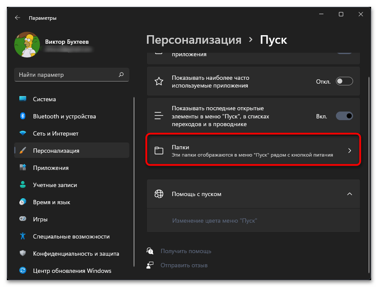Open Bluetooth и устройства section
The image size is (378, 287).
point(72,116)
